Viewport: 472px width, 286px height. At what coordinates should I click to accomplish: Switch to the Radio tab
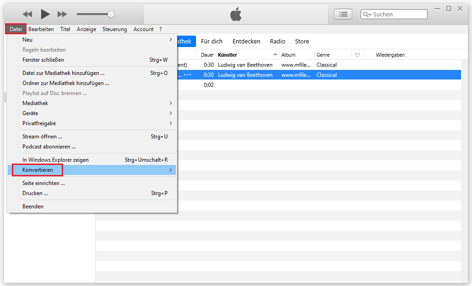277,41
